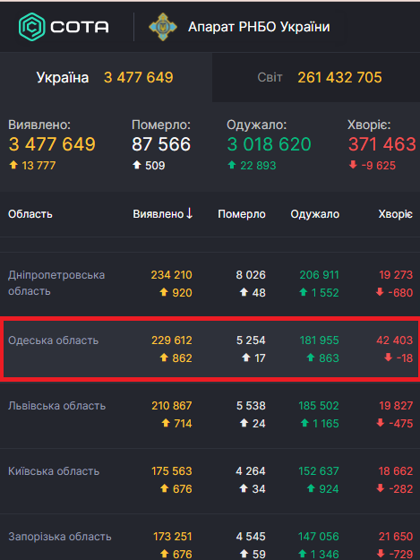Click the red down arrow beside -475
The image size is (420, 560).
381,423
